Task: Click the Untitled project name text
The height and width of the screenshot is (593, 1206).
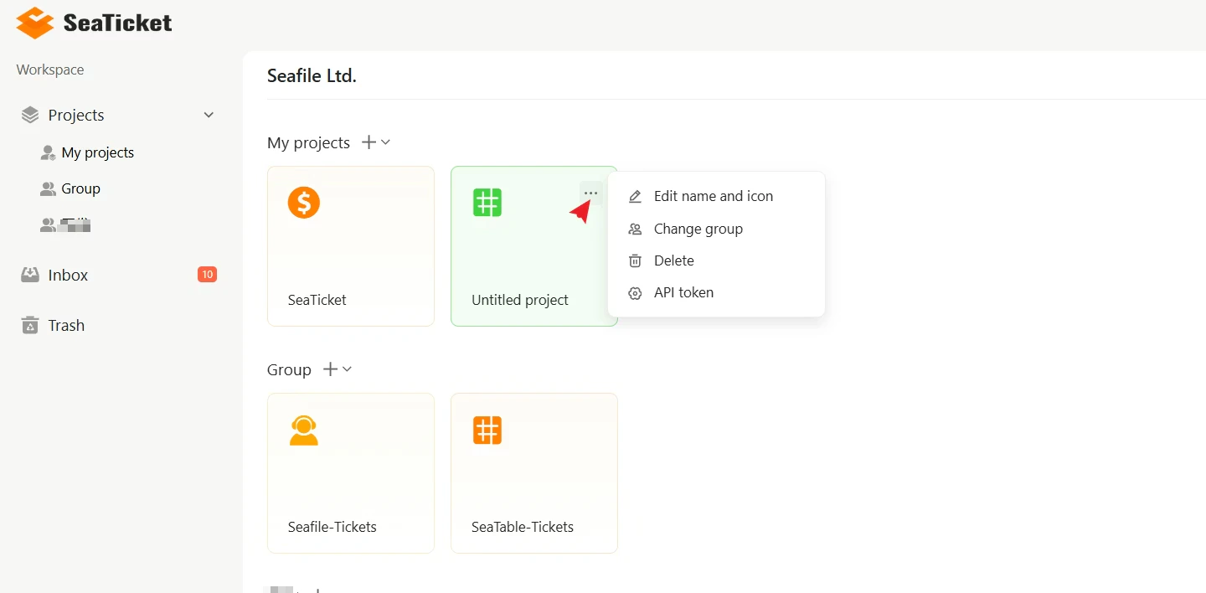Action: coord(520,300)
